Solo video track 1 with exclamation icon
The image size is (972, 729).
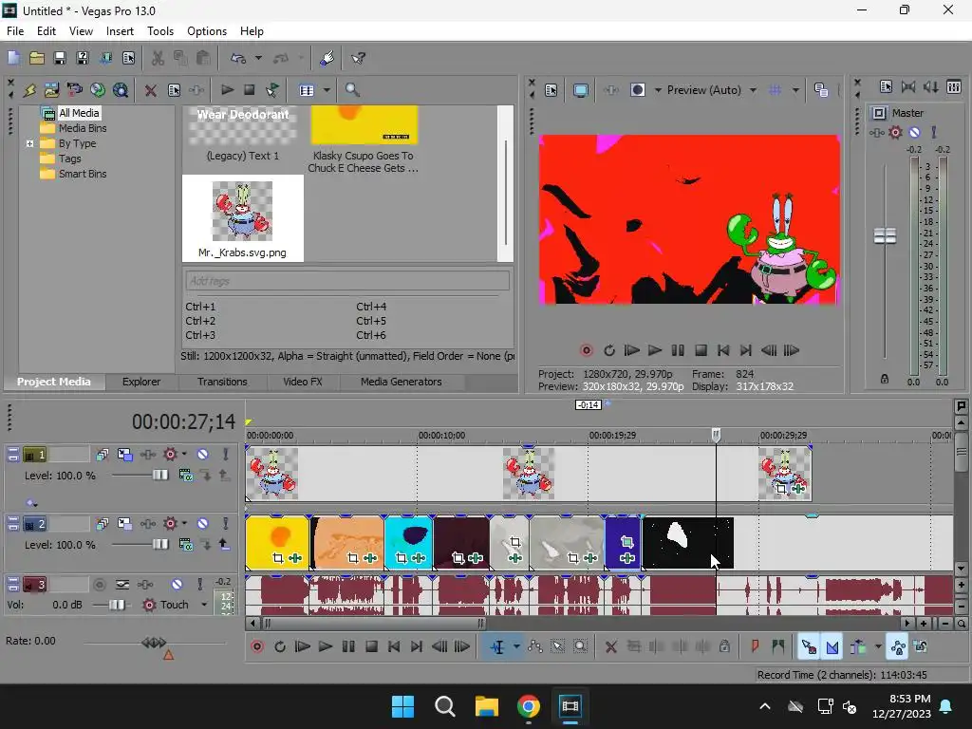tap(226, 455)
